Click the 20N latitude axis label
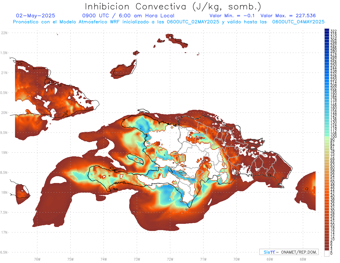 click(4, 113)
